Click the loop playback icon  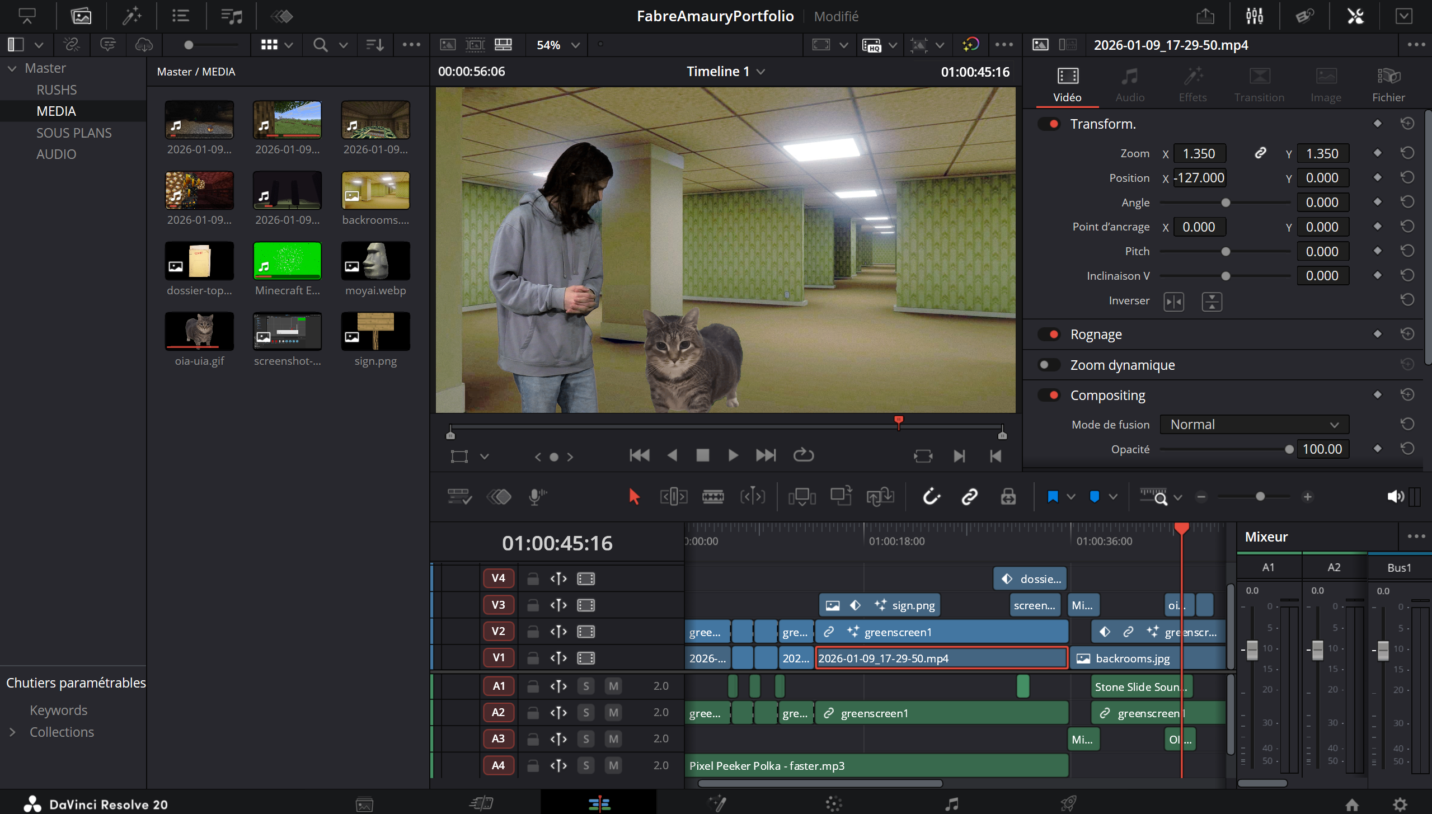[x=803, y=455]
